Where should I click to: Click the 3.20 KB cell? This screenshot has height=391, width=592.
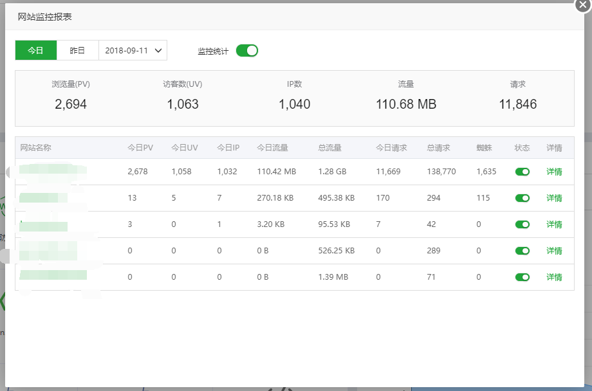point(271,224)
